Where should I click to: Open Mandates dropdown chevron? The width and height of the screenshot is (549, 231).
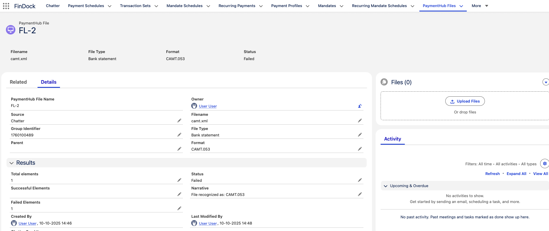[x=342, y=6]
